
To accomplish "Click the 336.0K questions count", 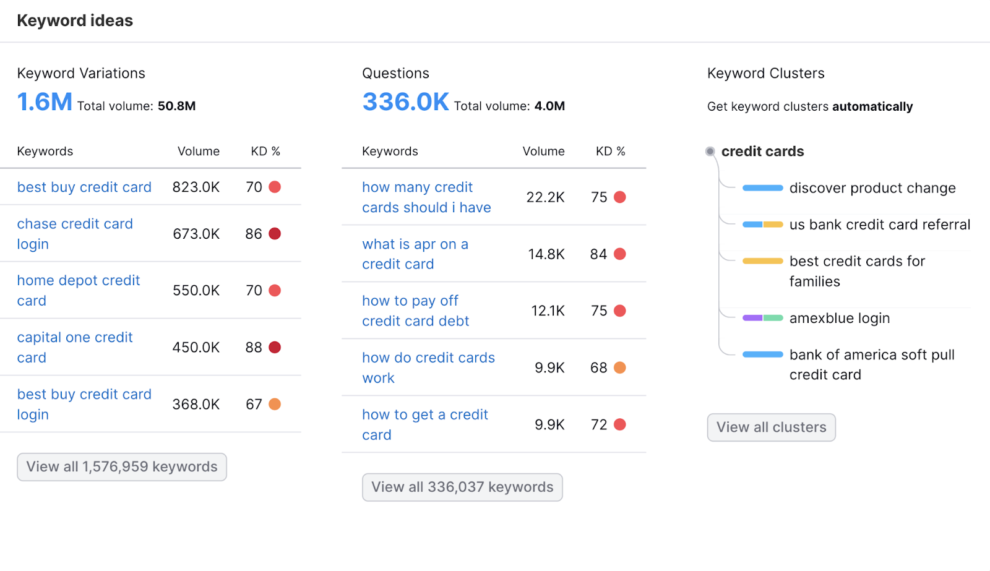I will [x=405, y=102].
